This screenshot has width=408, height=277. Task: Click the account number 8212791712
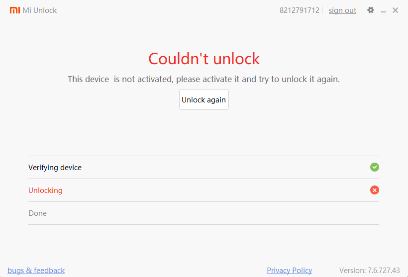[x=299, y=10]
